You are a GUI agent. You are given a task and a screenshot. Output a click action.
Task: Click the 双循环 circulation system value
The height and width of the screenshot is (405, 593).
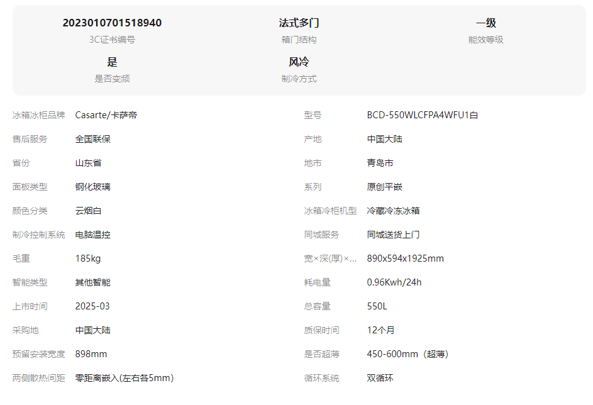380,378
